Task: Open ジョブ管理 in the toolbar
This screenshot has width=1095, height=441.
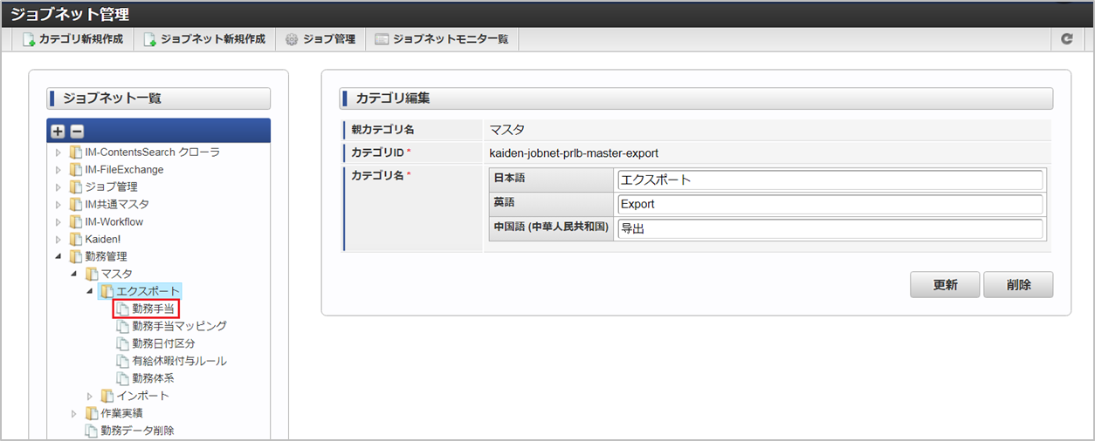Action: (x=320, y=39)
